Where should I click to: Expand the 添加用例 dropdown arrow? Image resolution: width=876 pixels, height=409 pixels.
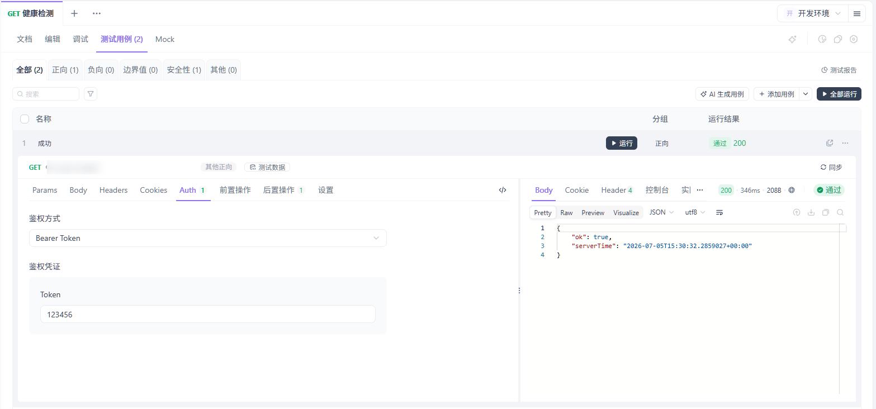point(806,94)
